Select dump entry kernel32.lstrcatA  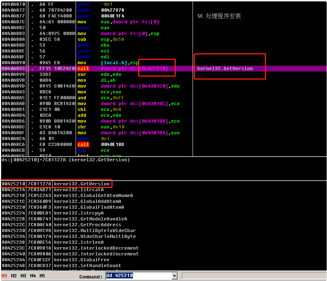point(79,190)
